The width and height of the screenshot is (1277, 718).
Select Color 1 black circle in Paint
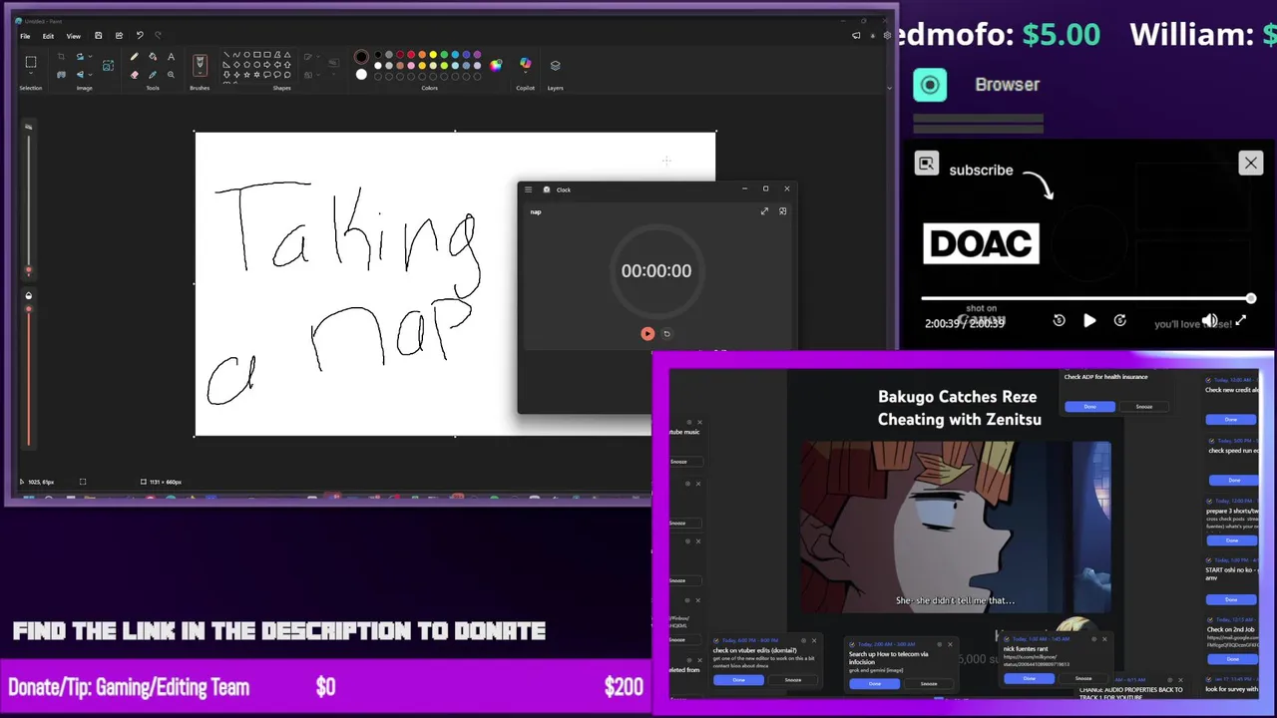coord(361,57)
